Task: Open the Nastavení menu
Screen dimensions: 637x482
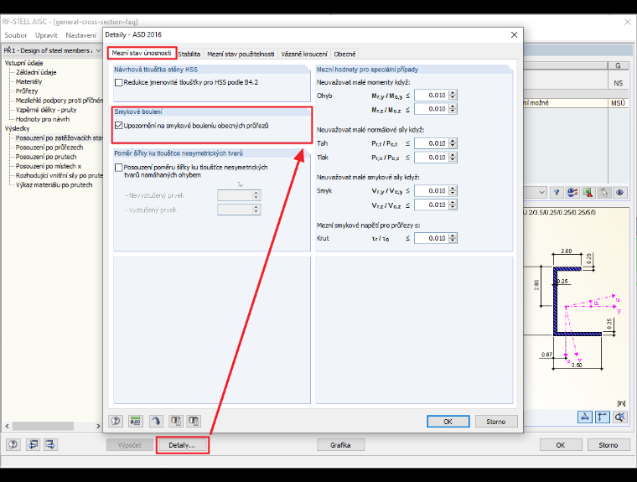Action: tap(80, 35)
